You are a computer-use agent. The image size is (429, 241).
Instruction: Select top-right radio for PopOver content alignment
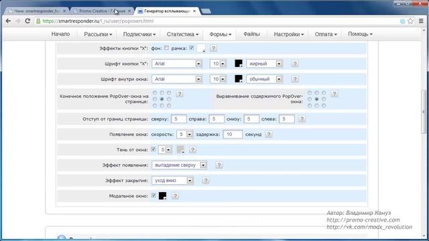pos(324,93)
